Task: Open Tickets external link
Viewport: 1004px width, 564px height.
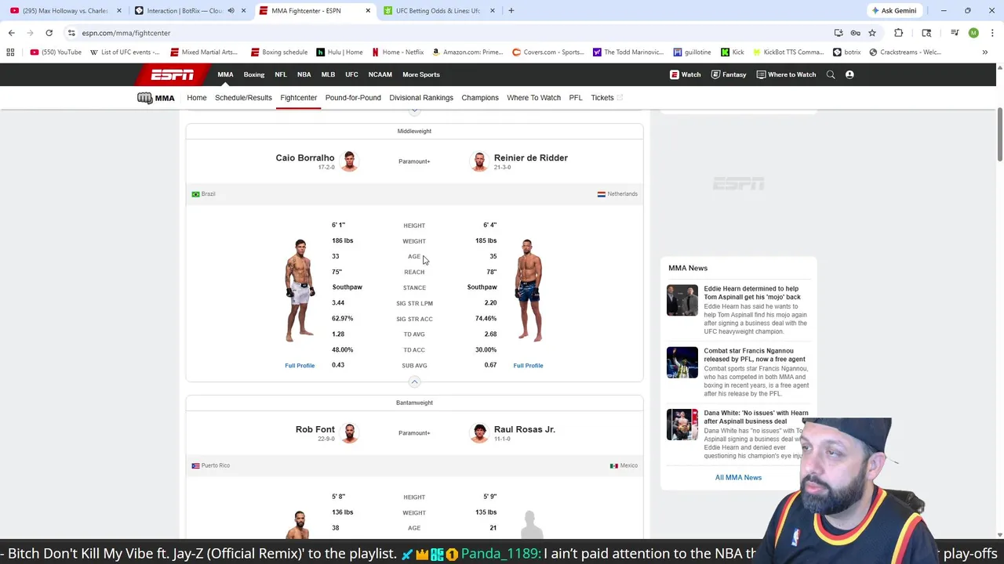Action: [606, 98]
